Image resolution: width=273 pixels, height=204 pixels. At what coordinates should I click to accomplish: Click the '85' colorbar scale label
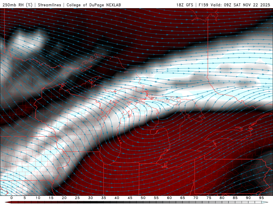click(235, 198)
